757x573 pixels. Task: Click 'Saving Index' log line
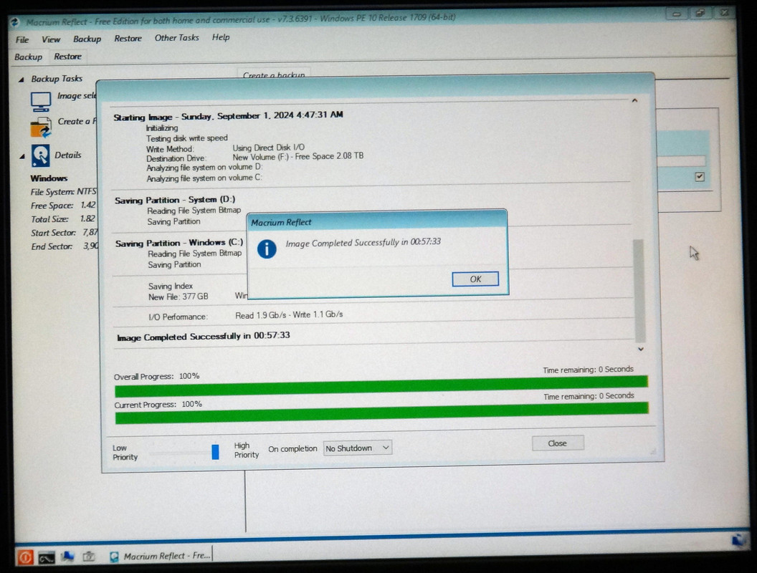tap(171, 286)
